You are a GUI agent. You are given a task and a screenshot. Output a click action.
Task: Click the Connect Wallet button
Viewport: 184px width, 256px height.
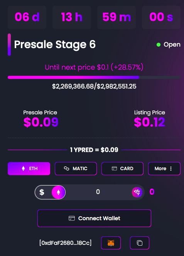(x=94, y=218)
